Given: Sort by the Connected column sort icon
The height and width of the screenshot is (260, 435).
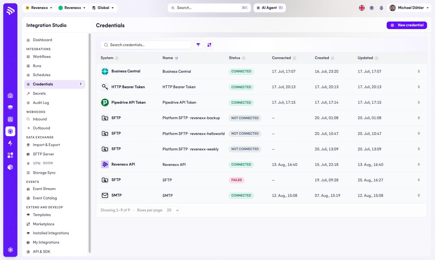Looking at the screenshot, I should coord(294,58).
